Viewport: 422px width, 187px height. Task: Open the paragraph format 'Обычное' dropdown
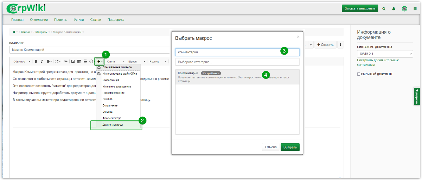click(x=22, y=62)
